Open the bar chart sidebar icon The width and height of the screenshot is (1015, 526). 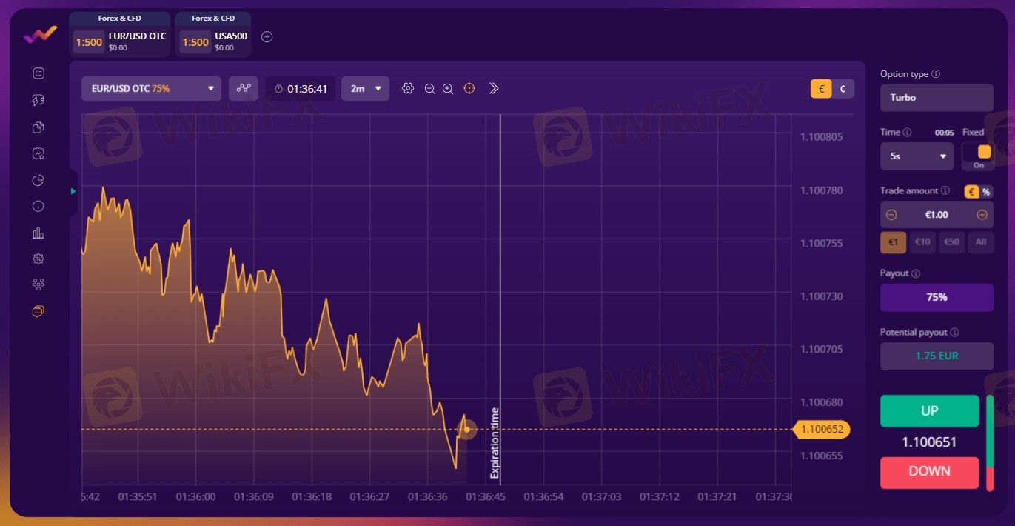point(38,233)
